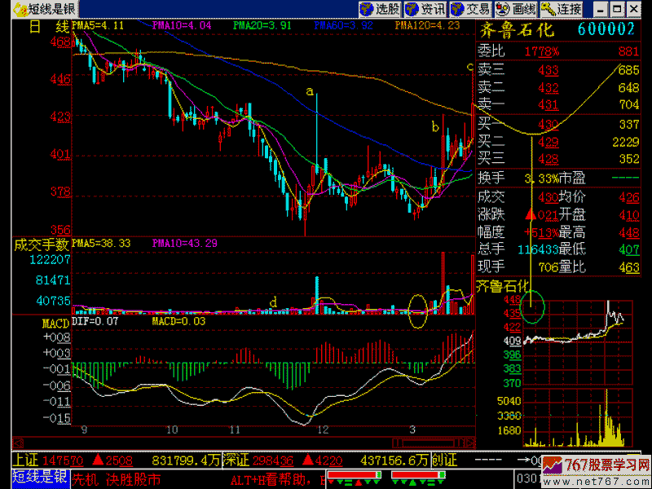652x489 pixels.
Task: Click the red up-arrow beside 涨跌
Action: pyautogui.click(x=529, y=214)
